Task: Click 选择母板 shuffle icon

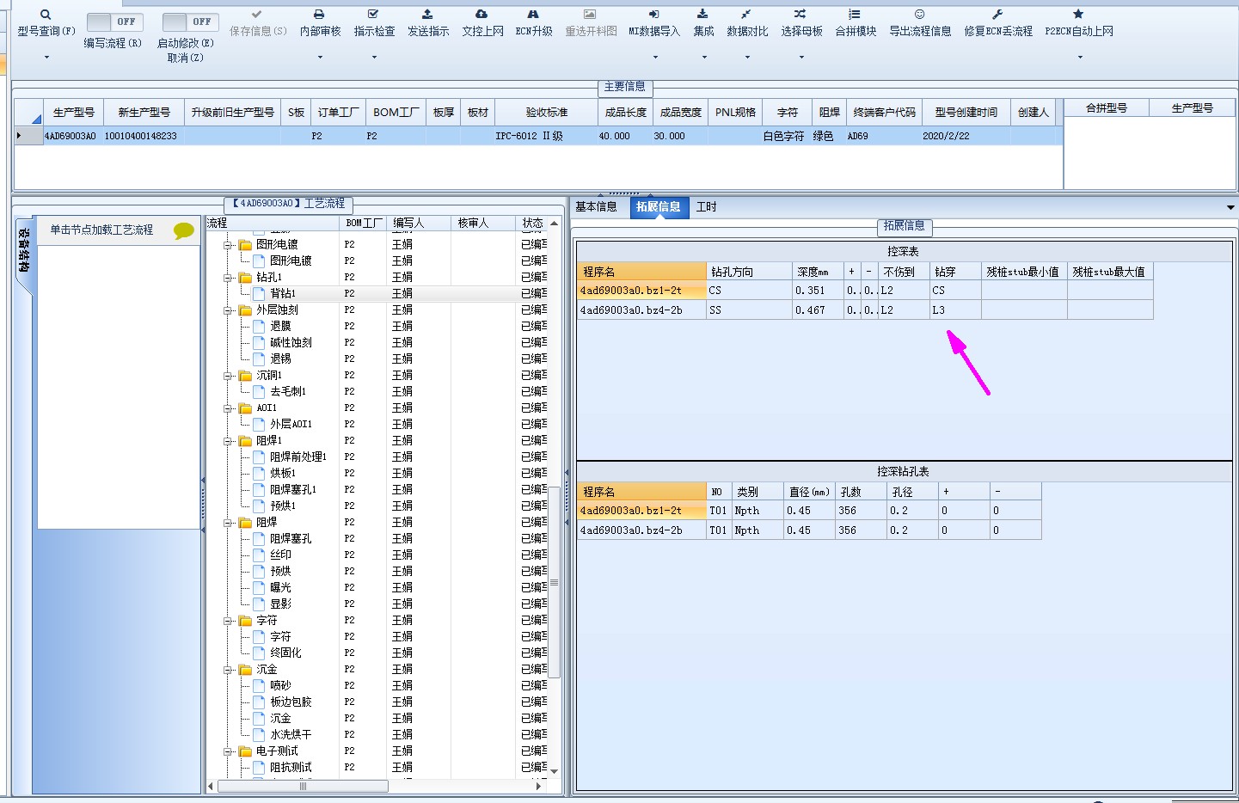Action: tap(800, 15)
